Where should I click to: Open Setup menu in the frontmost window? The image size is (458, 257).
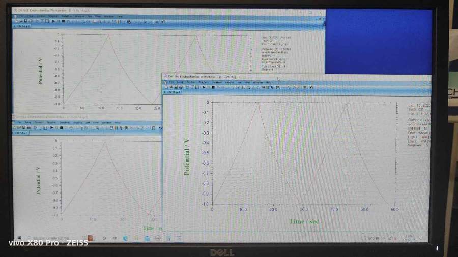point(180,82)
